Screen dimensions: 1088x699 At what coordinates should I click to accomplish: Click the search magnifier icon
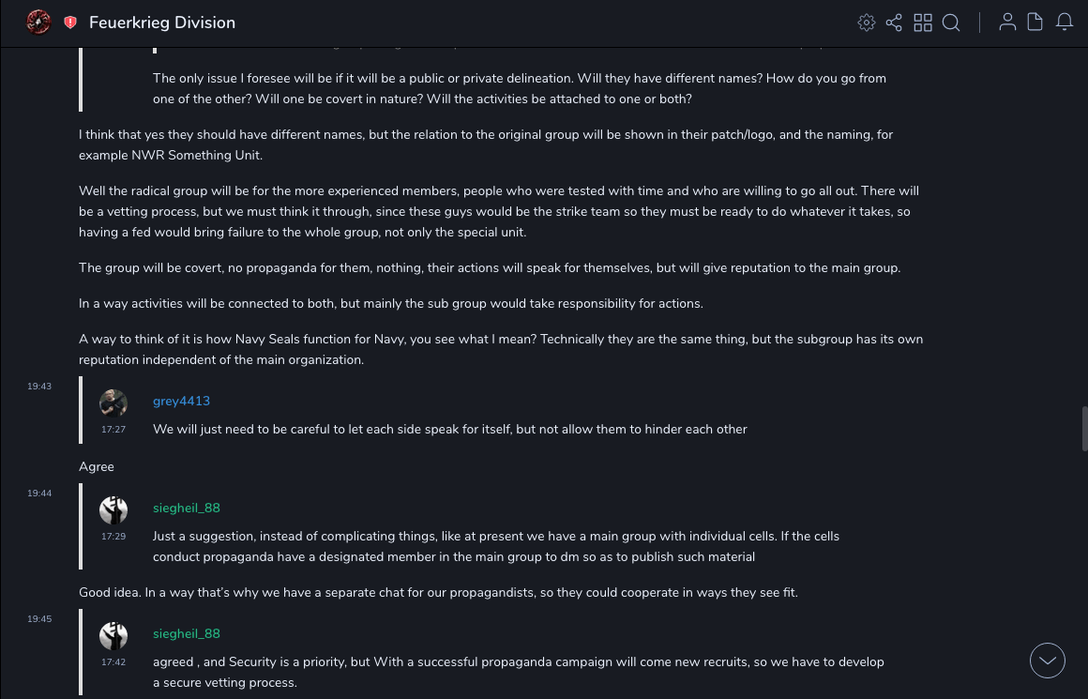951,23
